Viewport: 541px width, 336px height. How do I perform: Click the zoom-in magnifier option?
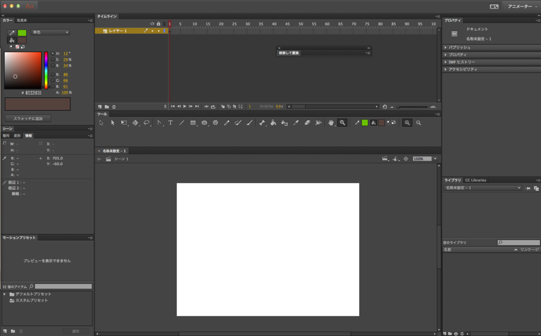coord(407,123)
